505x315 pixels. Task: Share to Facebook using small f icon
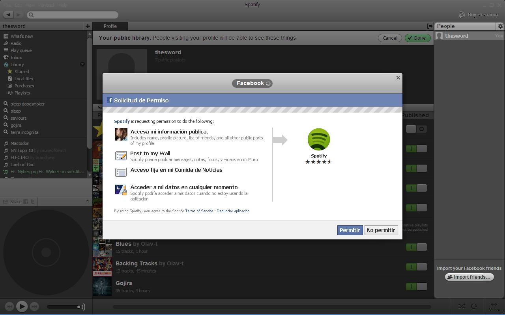[x=26, y=202]
